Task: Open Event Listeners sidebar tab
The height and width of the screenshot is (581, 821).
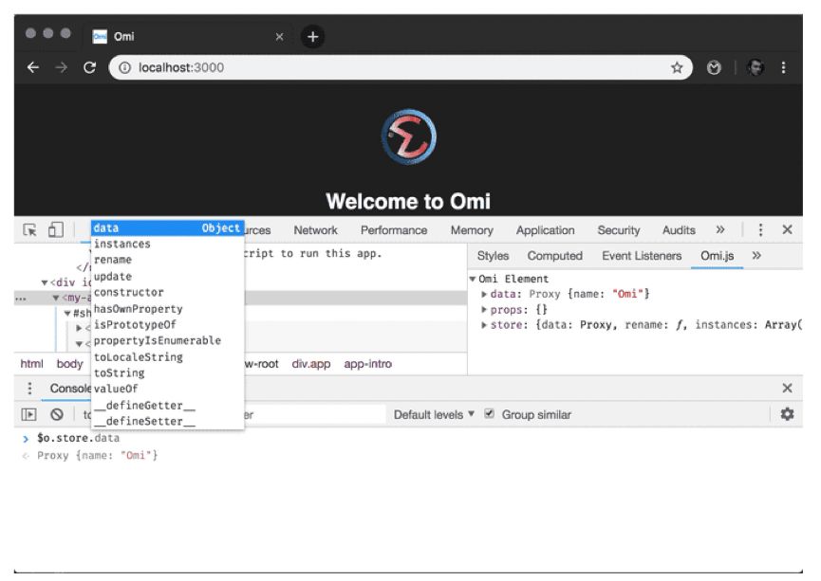Action: 642,256
